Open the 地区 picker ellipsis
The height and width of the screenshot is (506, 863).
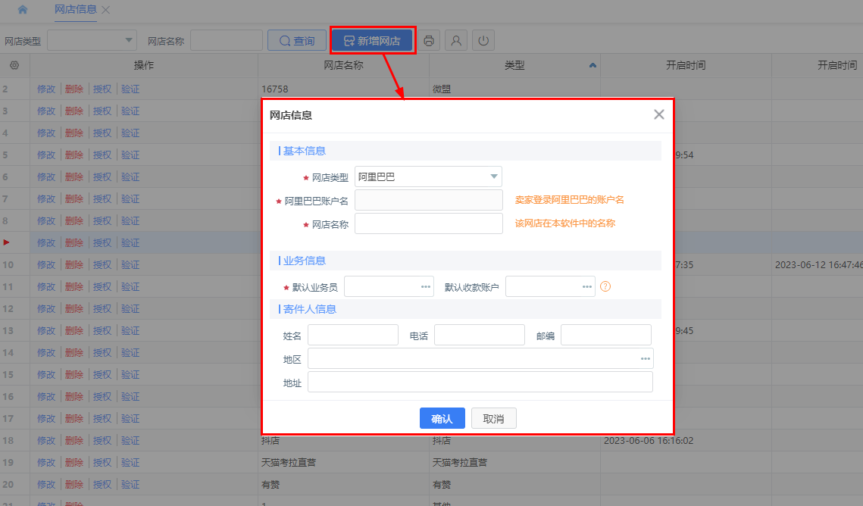click(x=645, y=358)
